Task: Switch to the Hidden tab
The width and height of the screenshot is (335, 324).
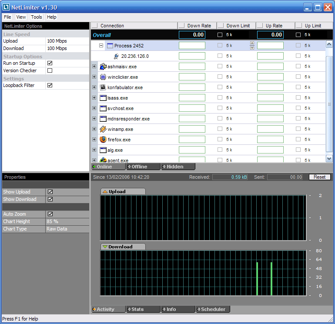Action: 178,167
